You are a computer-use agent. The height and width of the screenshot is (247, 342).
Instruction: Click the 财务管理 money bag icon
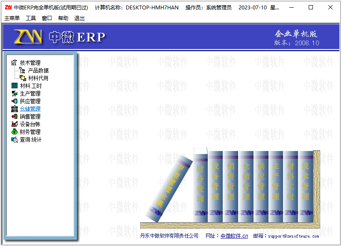click(x=15, y=132)
